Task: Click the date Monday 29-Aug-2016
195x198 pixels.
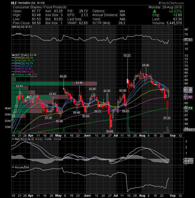Action: [x=165, y=7]
